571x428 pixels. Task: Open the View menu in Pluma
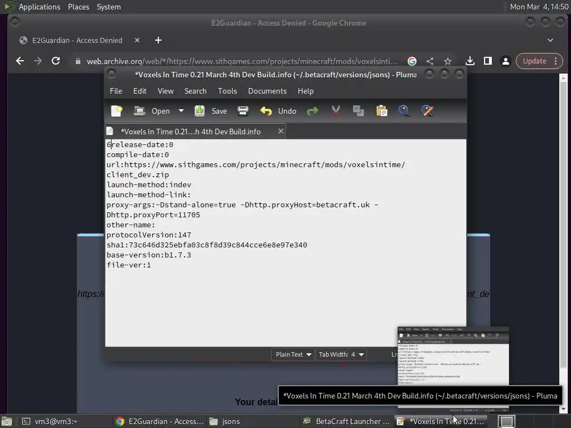(165, 91)
